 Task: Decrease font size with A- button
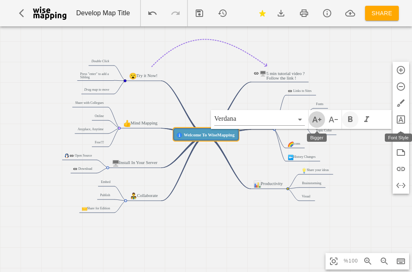(x=333, y=120)
